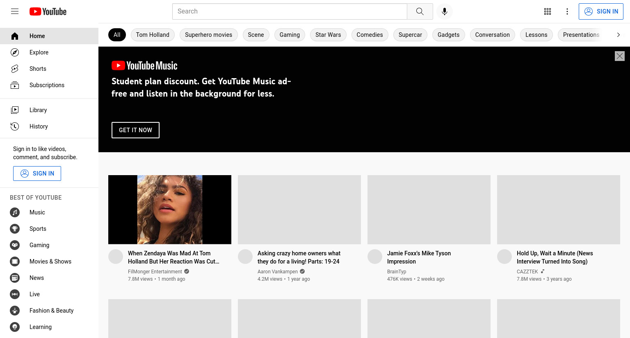Viewport: 630px width, 338px height.
Task: Select the Presentations filter chip
Action: pos(581,35)
